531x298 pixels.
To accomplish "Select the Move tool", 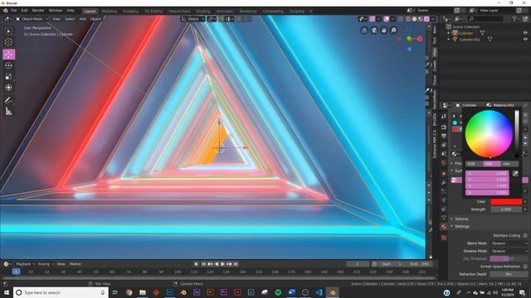I will (8, 54).
